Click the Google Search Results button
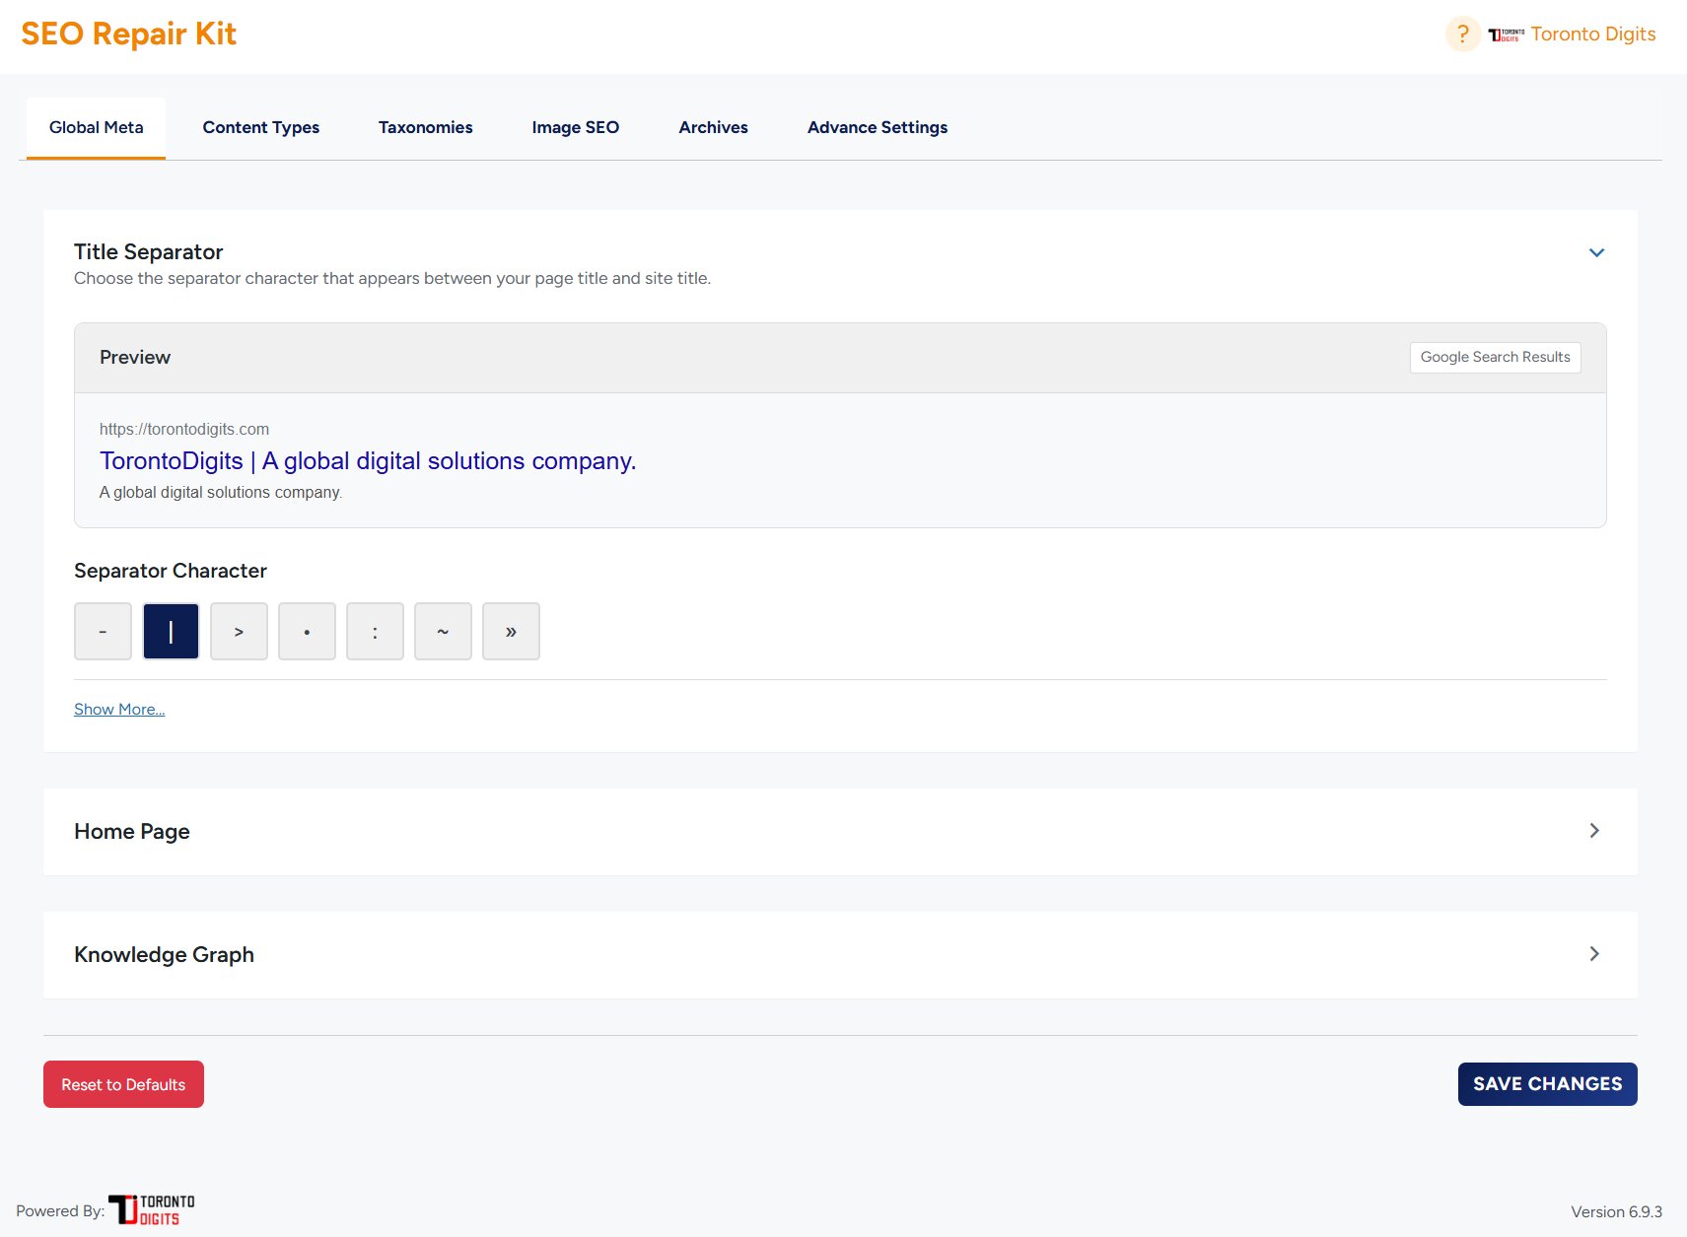 [x=1495, y=358]
